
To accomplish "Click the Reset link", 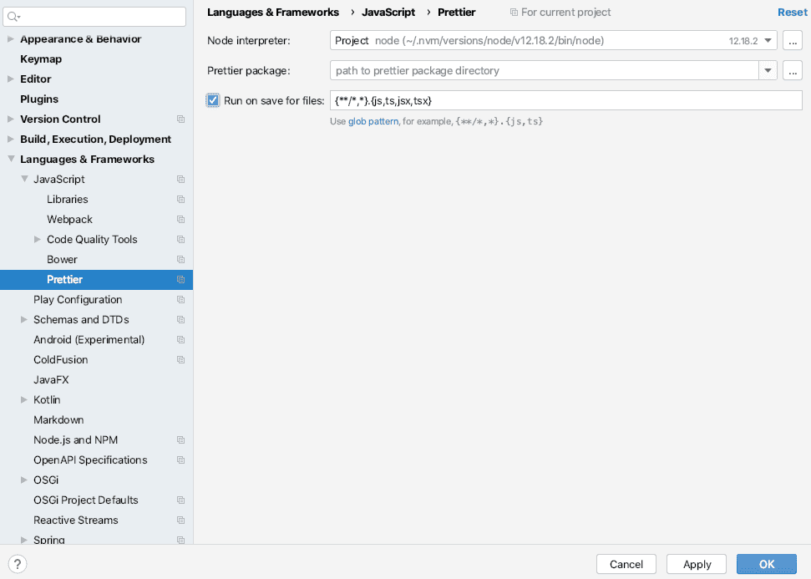I will coord(793,13).
